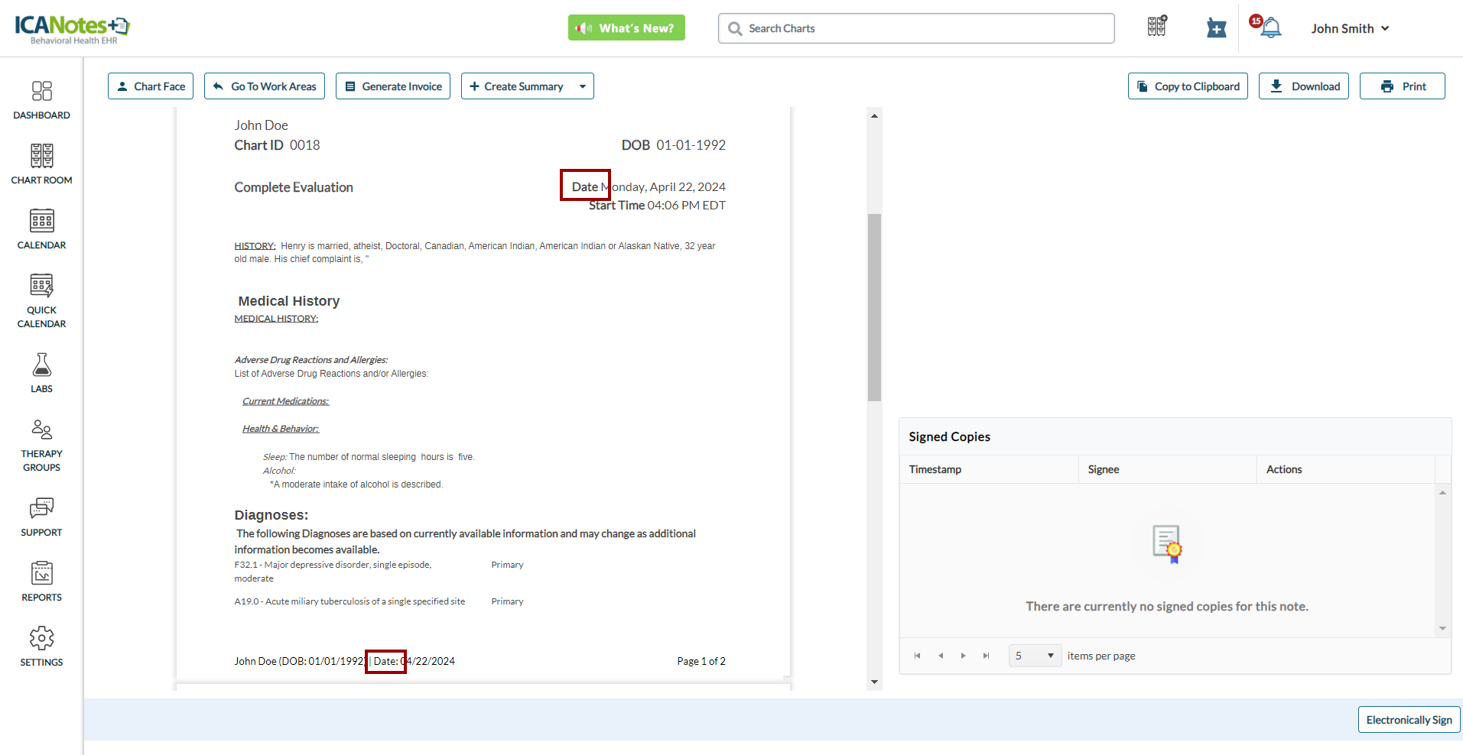Click the Medical History heading
This screenshot has height=755, width=1463.
(x=289, y=301)
